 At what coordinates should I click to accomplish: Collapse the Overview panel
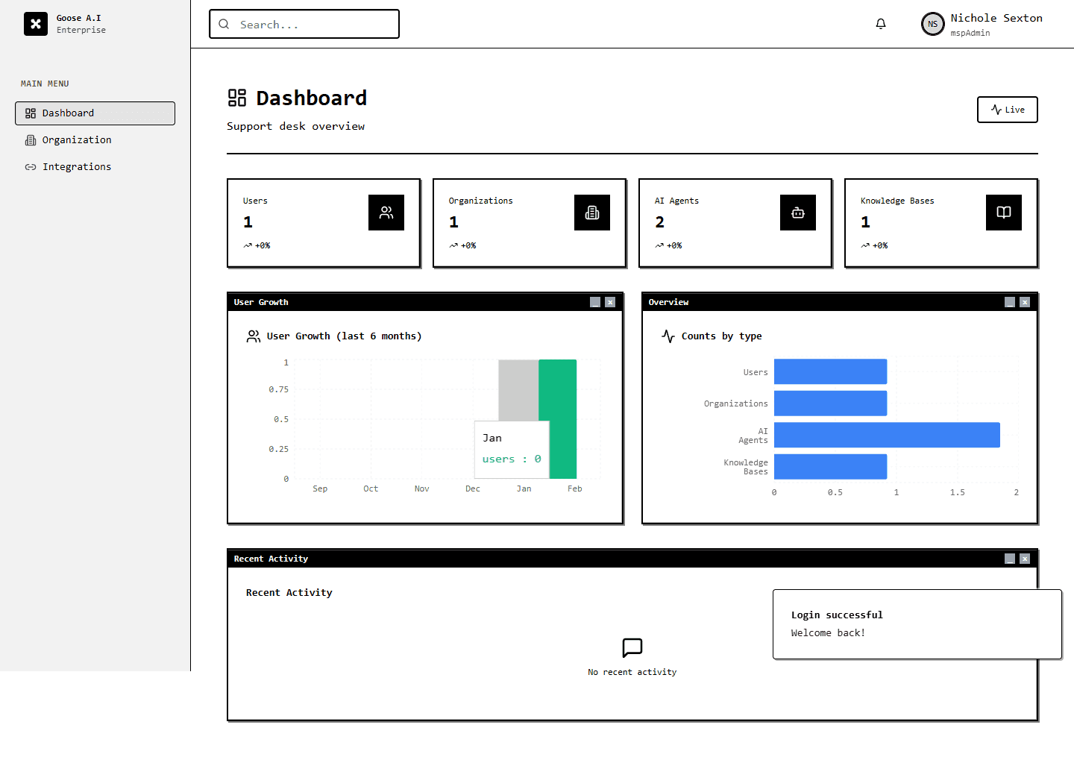pyautogui.click(x=1009, y=302)
